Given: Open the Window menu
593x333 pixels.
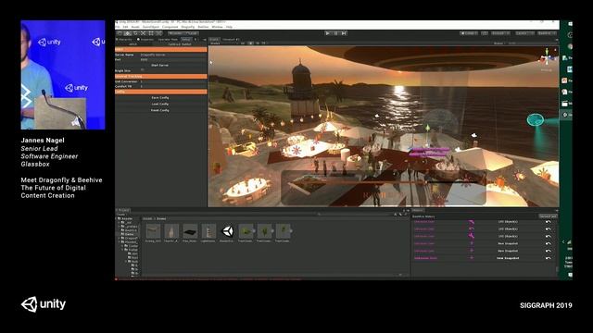Looking at the screenshot, I should point(217,27).
